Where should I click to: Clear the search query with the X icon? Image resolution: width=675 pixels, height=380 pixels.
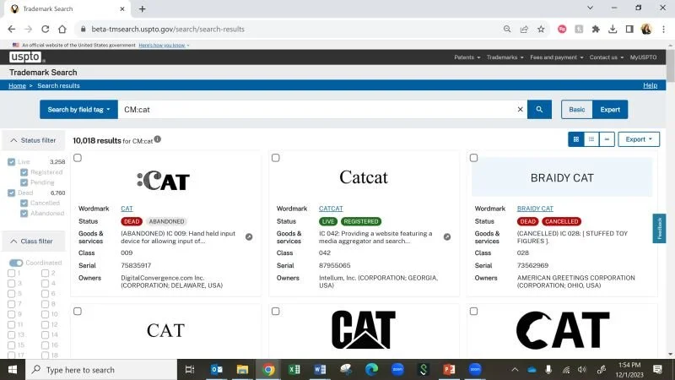520,110
